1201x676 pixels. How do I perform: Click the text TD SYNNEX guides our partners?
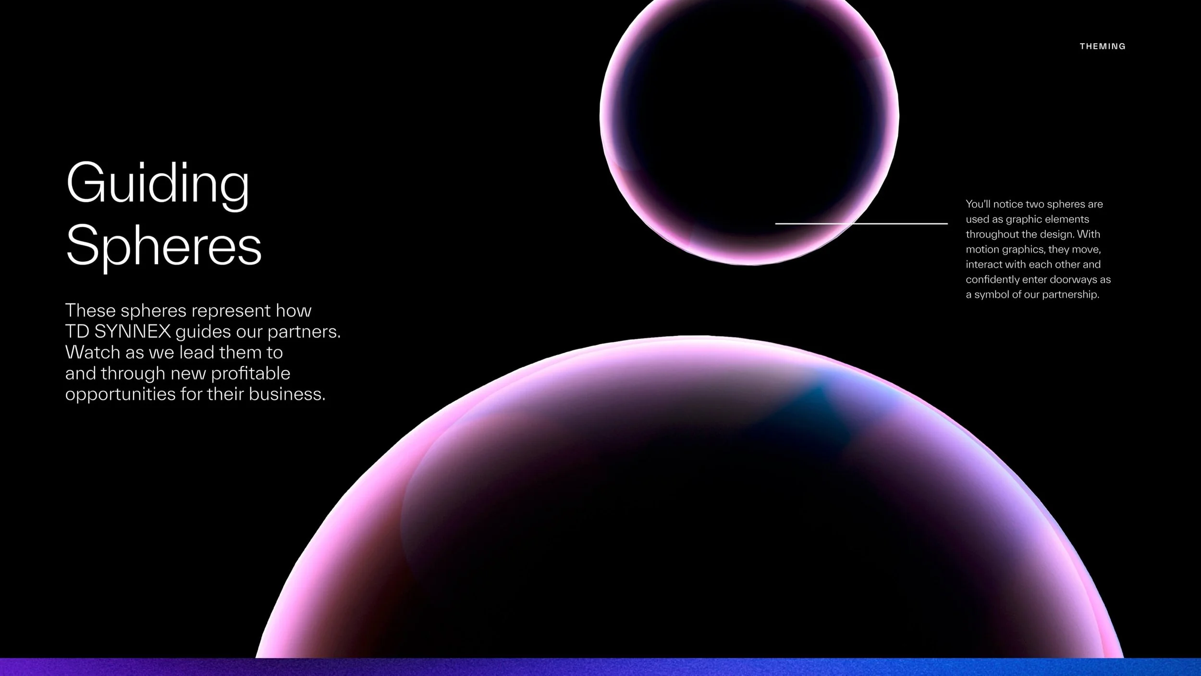203,332
